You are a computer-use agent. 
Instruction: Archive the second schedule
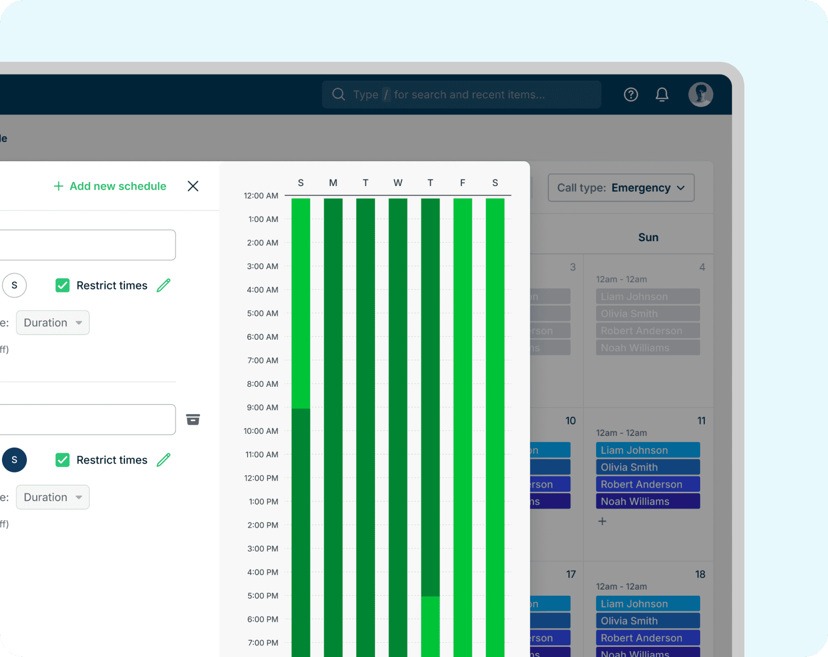point(193,419)
